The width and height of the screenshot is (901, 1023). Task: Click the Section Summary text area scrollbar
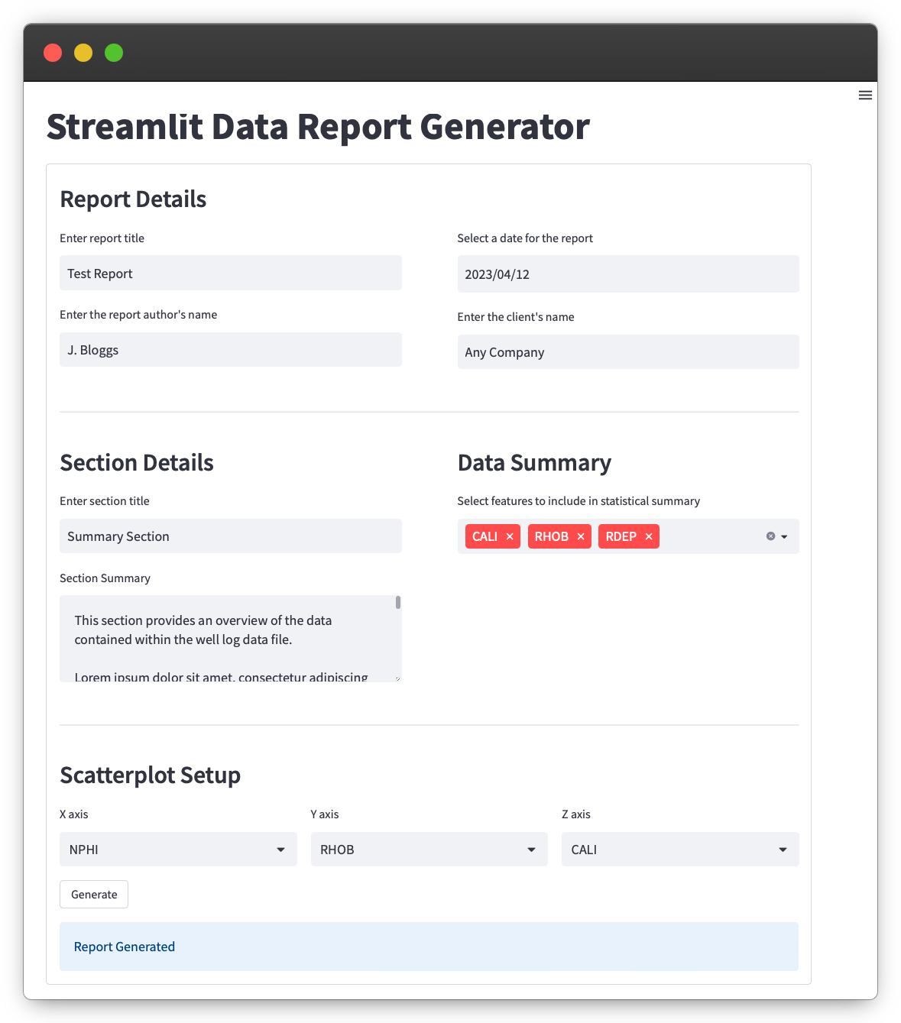tap(398, 603)
